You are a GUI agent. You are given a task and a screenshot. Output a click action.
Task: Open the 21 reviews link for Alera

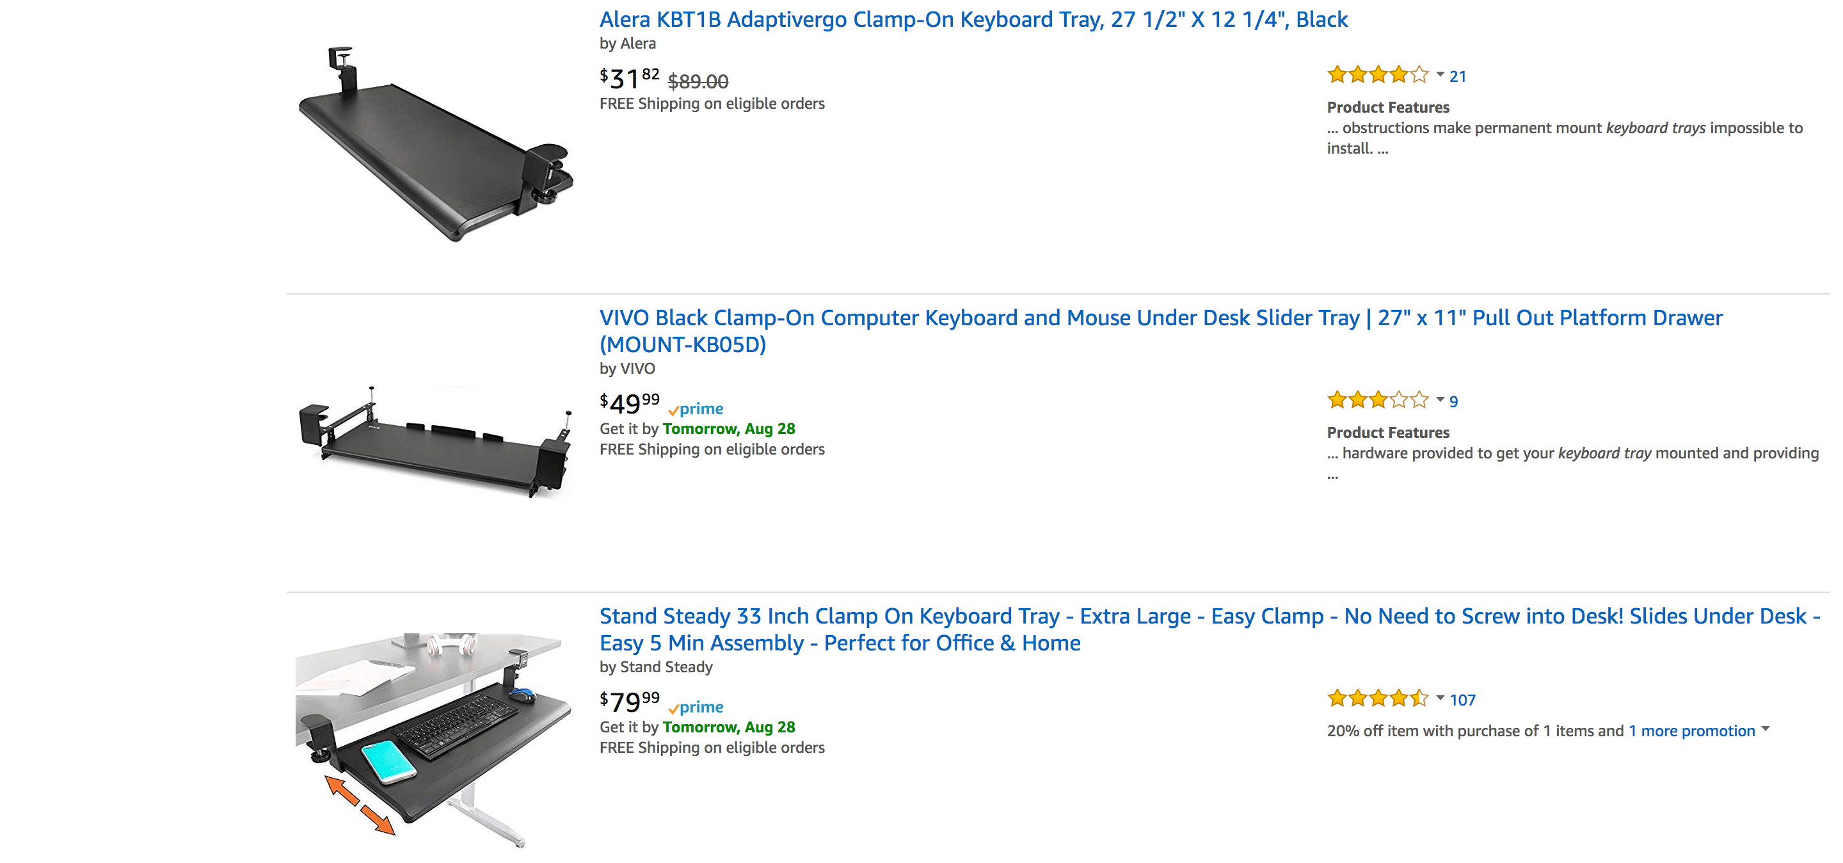coord(1457,77)
